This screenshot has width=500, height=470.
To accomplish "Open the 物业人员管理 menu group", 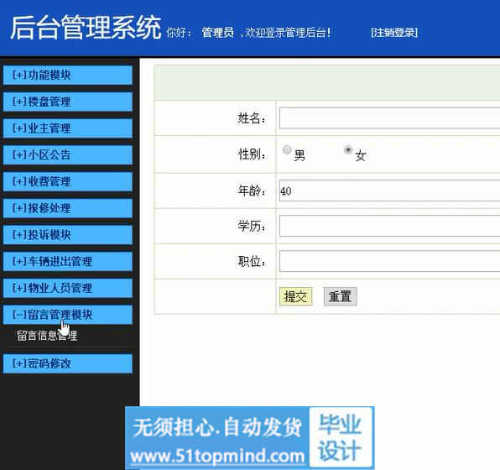I will pyautogui.click(x=68, y=288).
